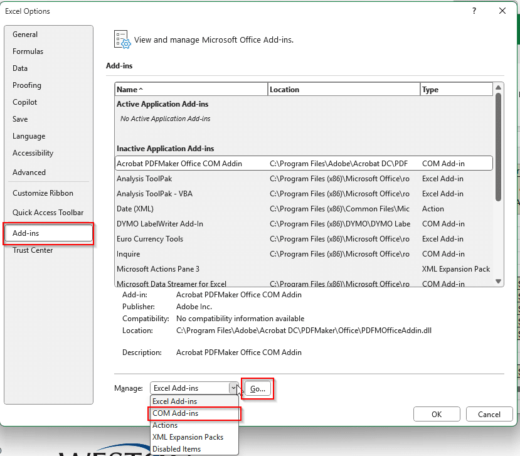
Task: Open help with the question mark icon
Action: pos(474,11)
